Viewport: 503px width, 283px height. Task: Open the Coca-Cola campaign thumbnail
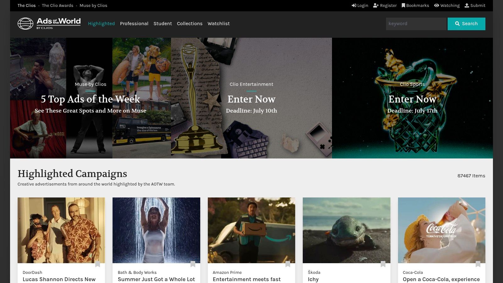442,230
